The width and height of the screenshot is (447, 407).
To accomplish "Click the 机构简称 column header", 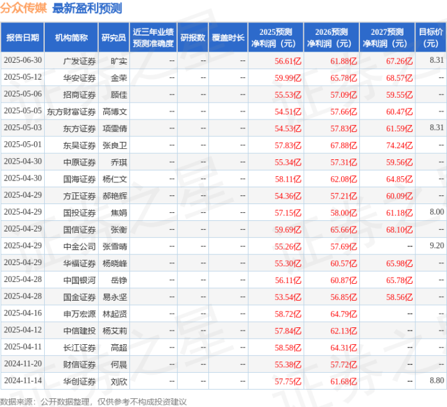I will (x=71, y=37).
